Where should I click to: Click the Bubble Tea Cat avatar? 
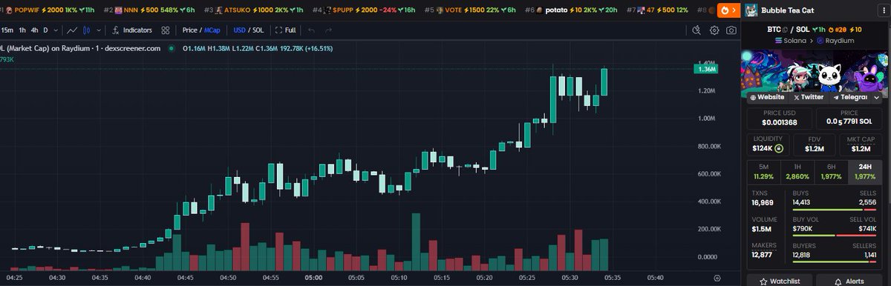pyautogui.click(x=751, y=10)
